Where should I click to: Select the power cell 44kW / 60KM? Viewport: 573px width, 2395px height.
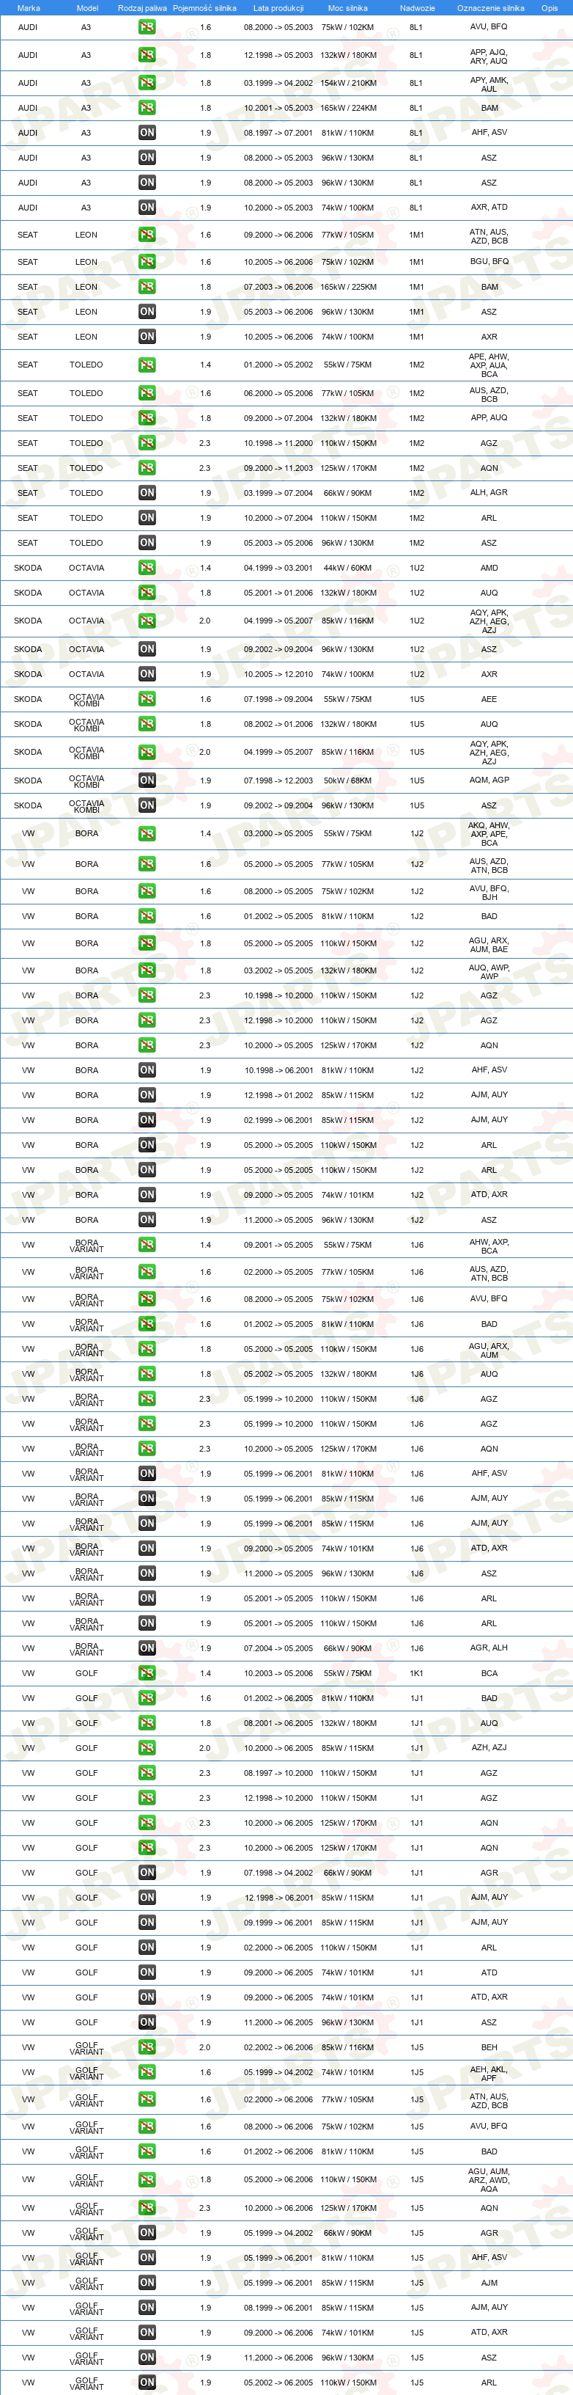pyautogui.click(x=347, y=568)
